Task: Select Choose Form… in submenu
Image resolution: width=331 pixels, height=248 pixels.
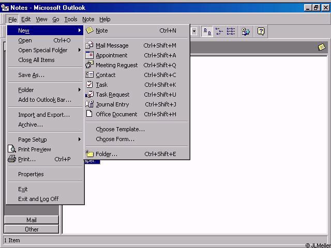Action: (137, 139)
